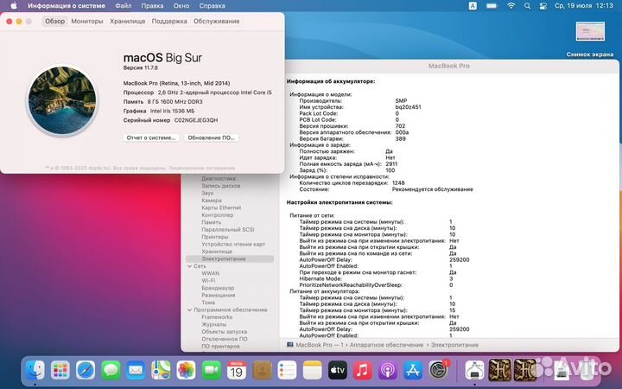Screen dimensions: 622x389
Task: Open the Wi-Fi menu bar icon
Action: (511, 6)
